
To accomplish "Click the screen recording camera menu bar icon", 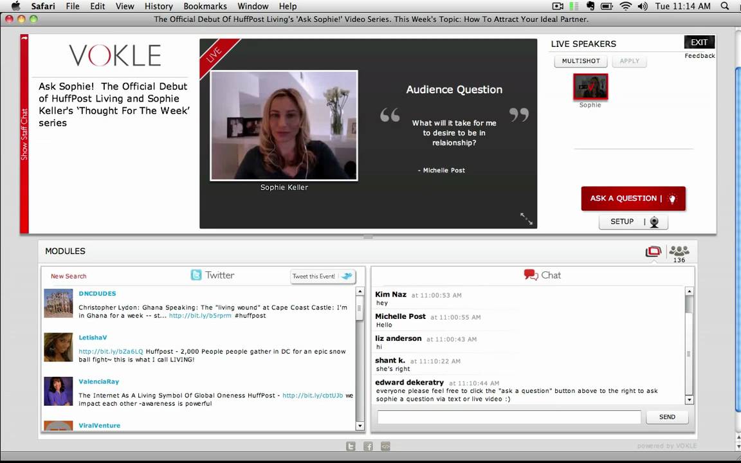I will pyautogui.click(x=558, y=6).
